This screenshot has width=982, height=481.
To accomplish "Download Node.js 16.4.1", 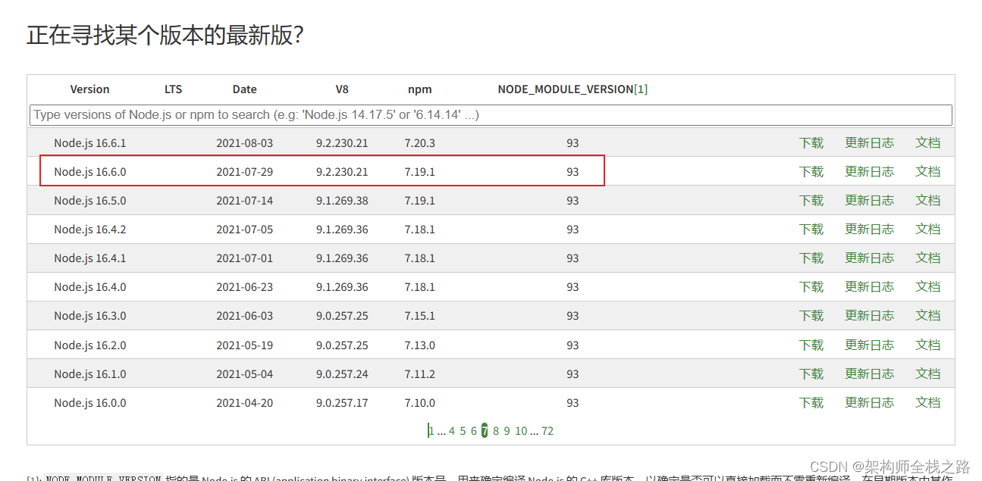I will click(x=811, y=258).
